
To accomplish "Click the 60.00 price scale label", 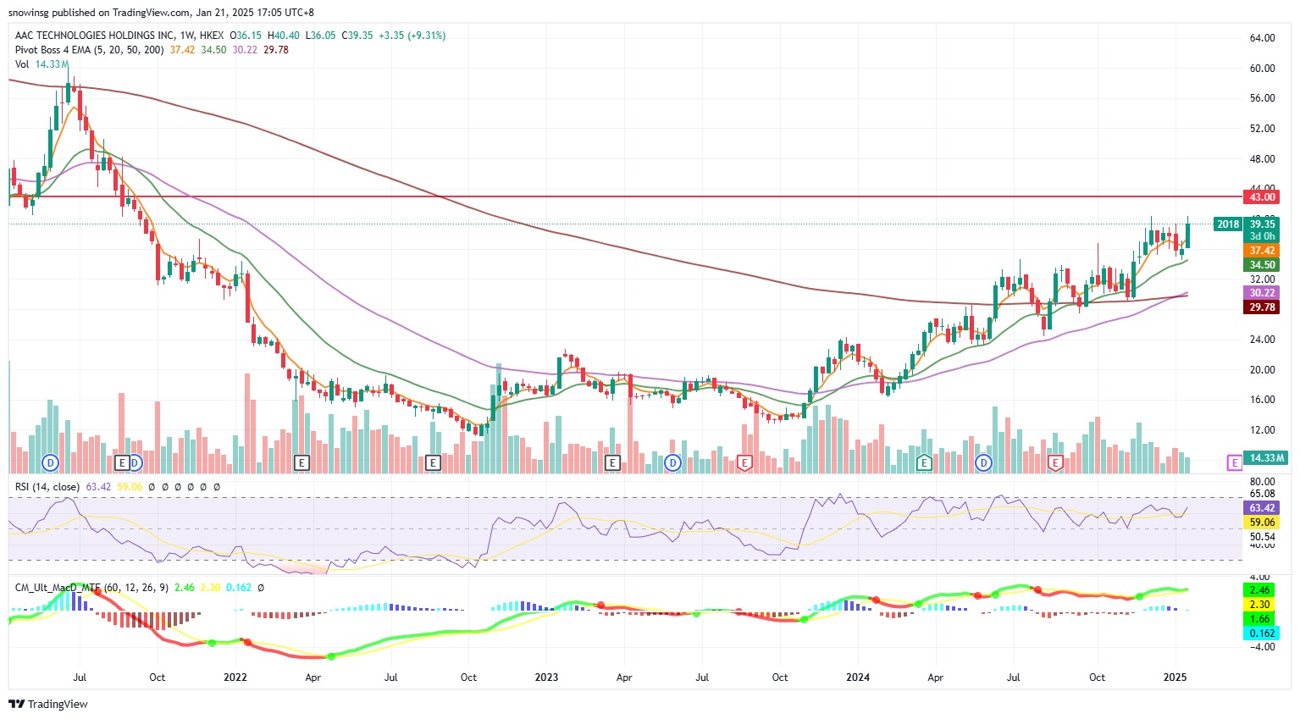I will click(x=1262, y=69).
